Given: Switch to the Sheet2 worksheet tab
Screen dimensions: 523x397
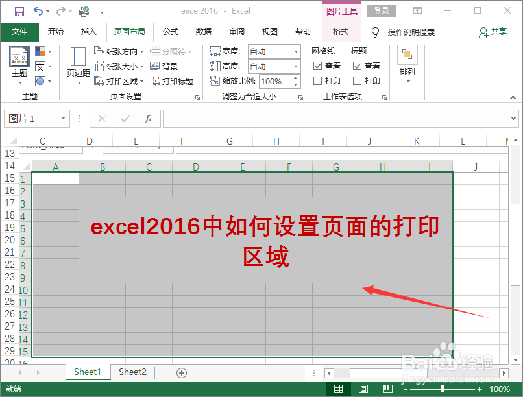Looking at the screenshot, I should click(132, 372).
